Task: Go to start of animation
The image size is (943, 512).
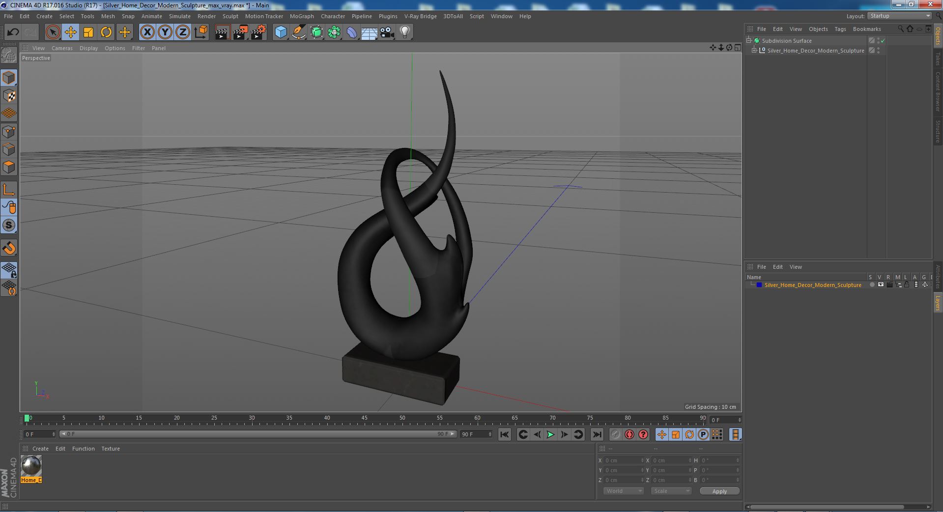Action: coord(504,434)
